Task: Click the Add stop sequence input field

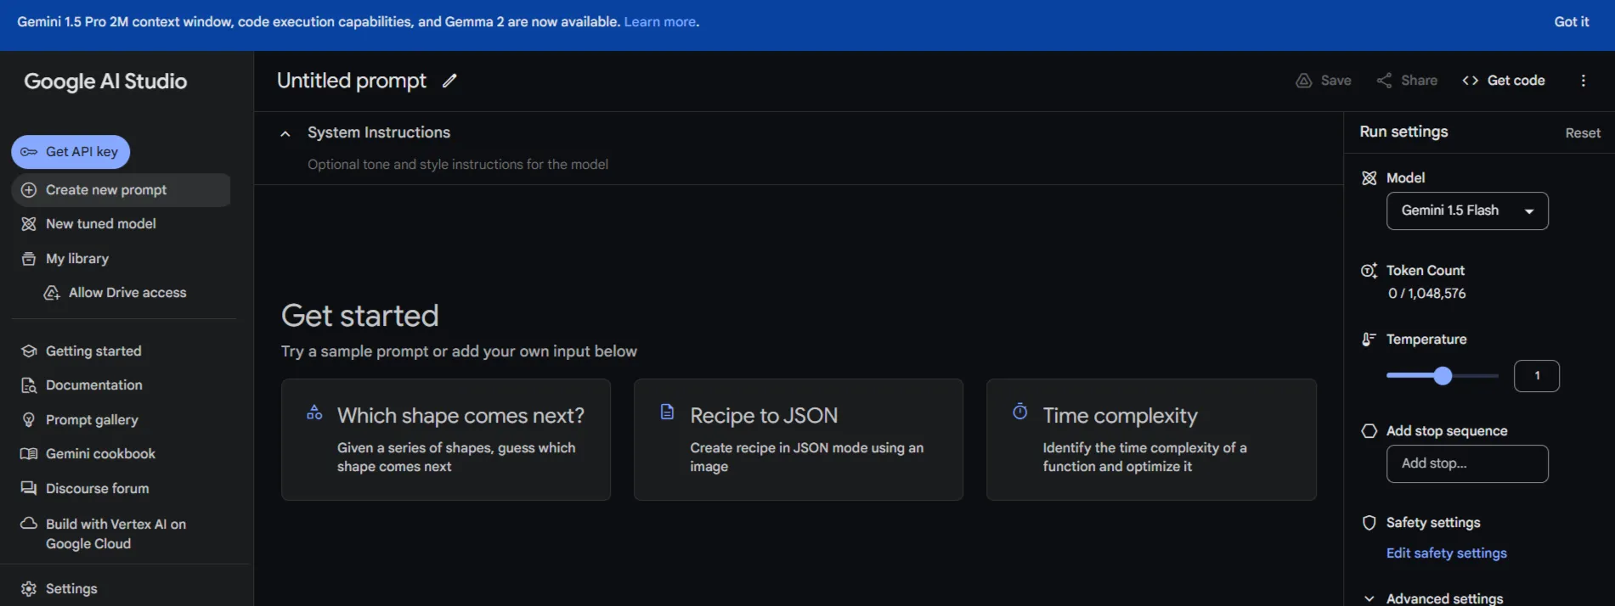Action: (x=1466, y=464)
